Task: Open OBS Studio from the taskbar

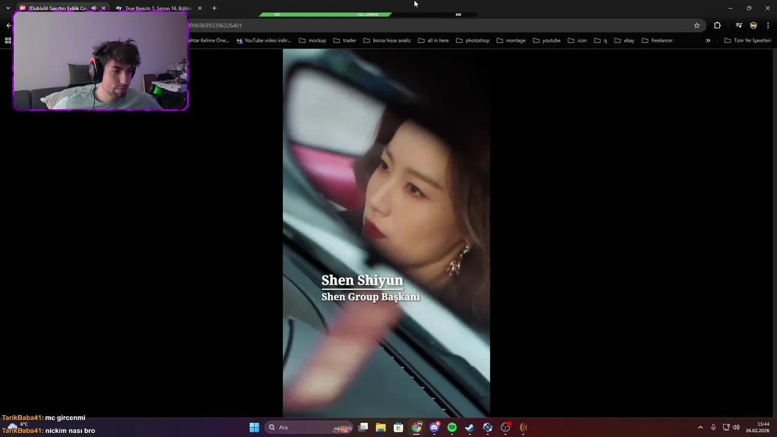Action: (x=505, y=427)
